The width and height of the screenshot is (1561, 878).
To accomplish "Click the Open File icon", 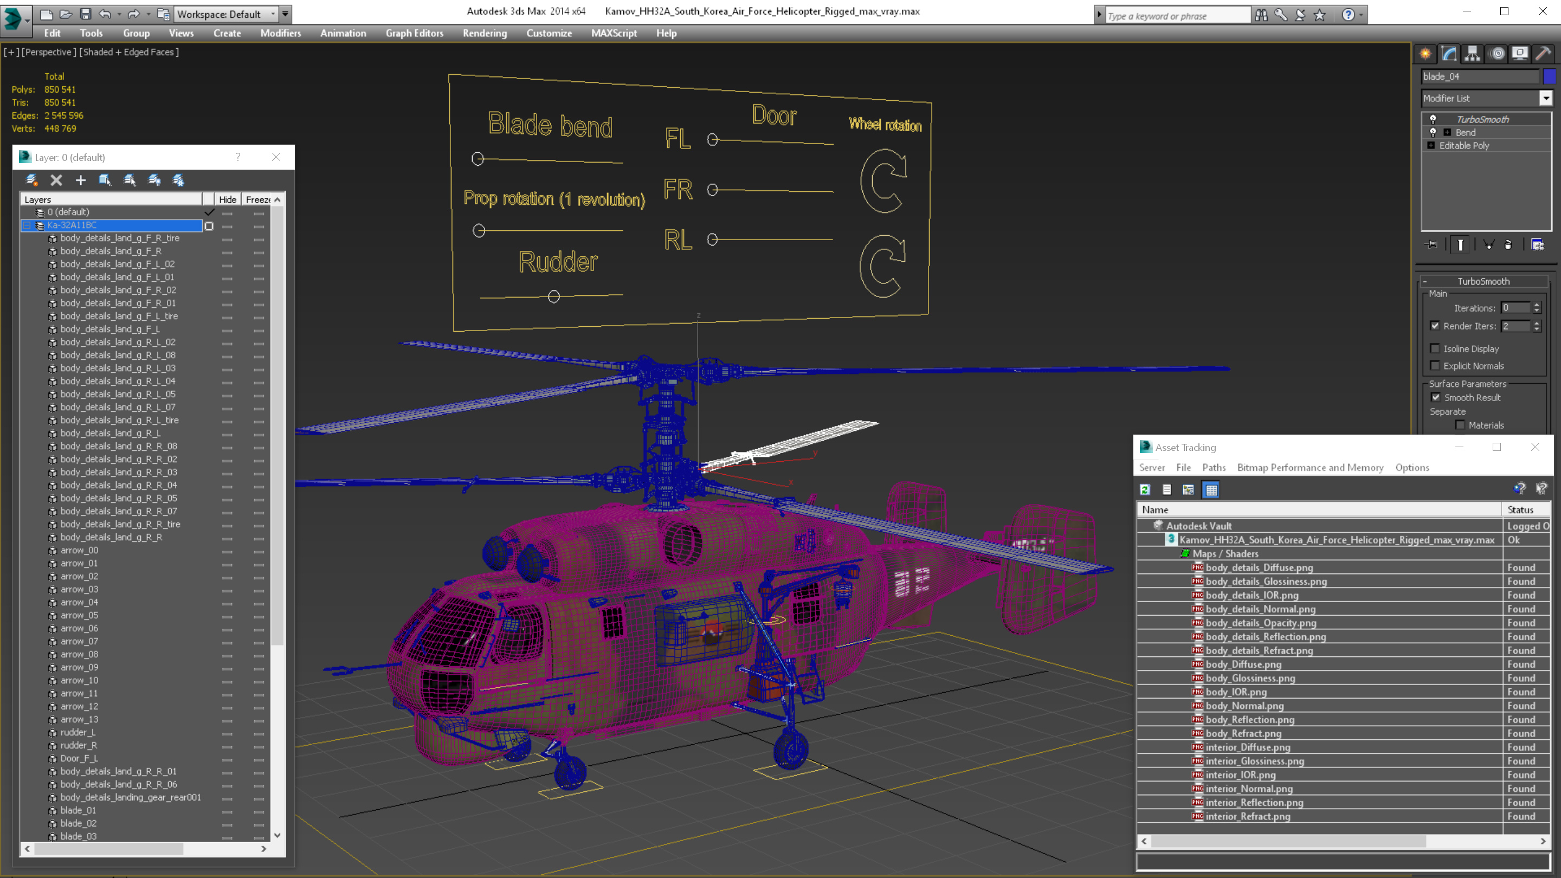I will click(x=66, y=14).
